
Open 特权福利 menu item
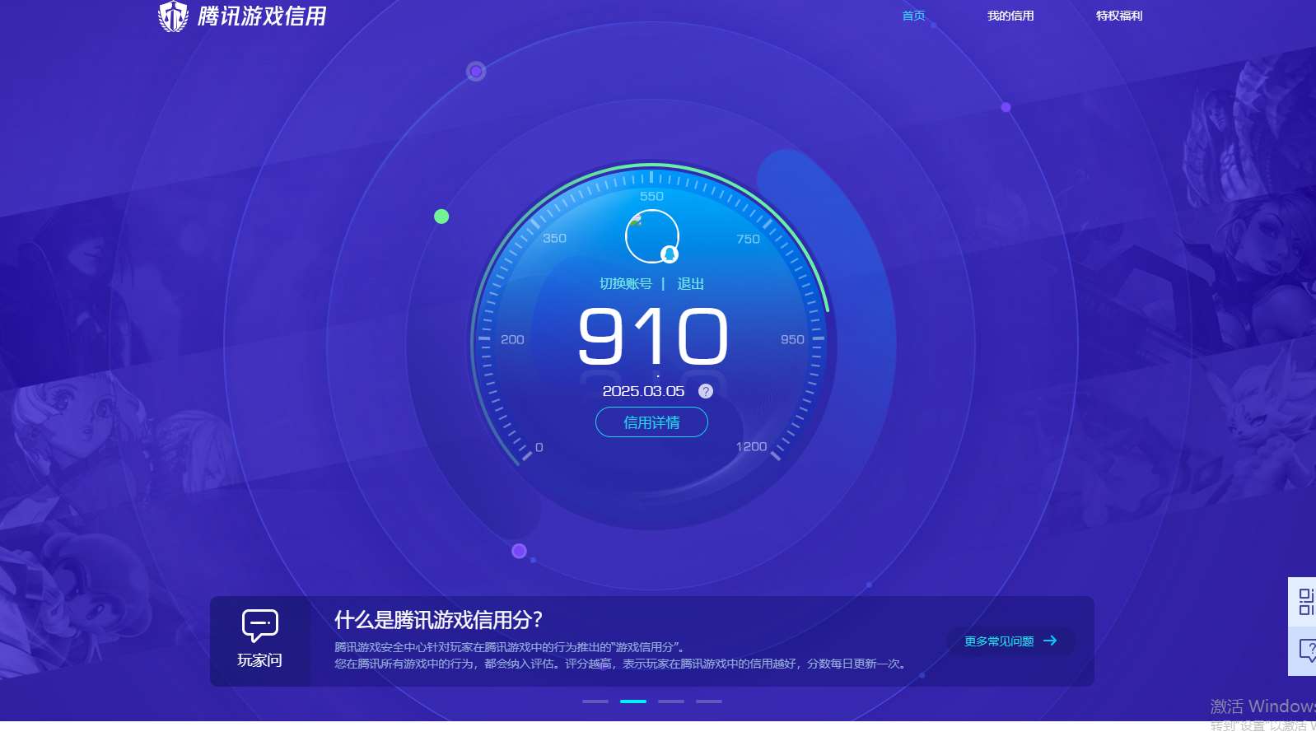tap(1119, 16)
